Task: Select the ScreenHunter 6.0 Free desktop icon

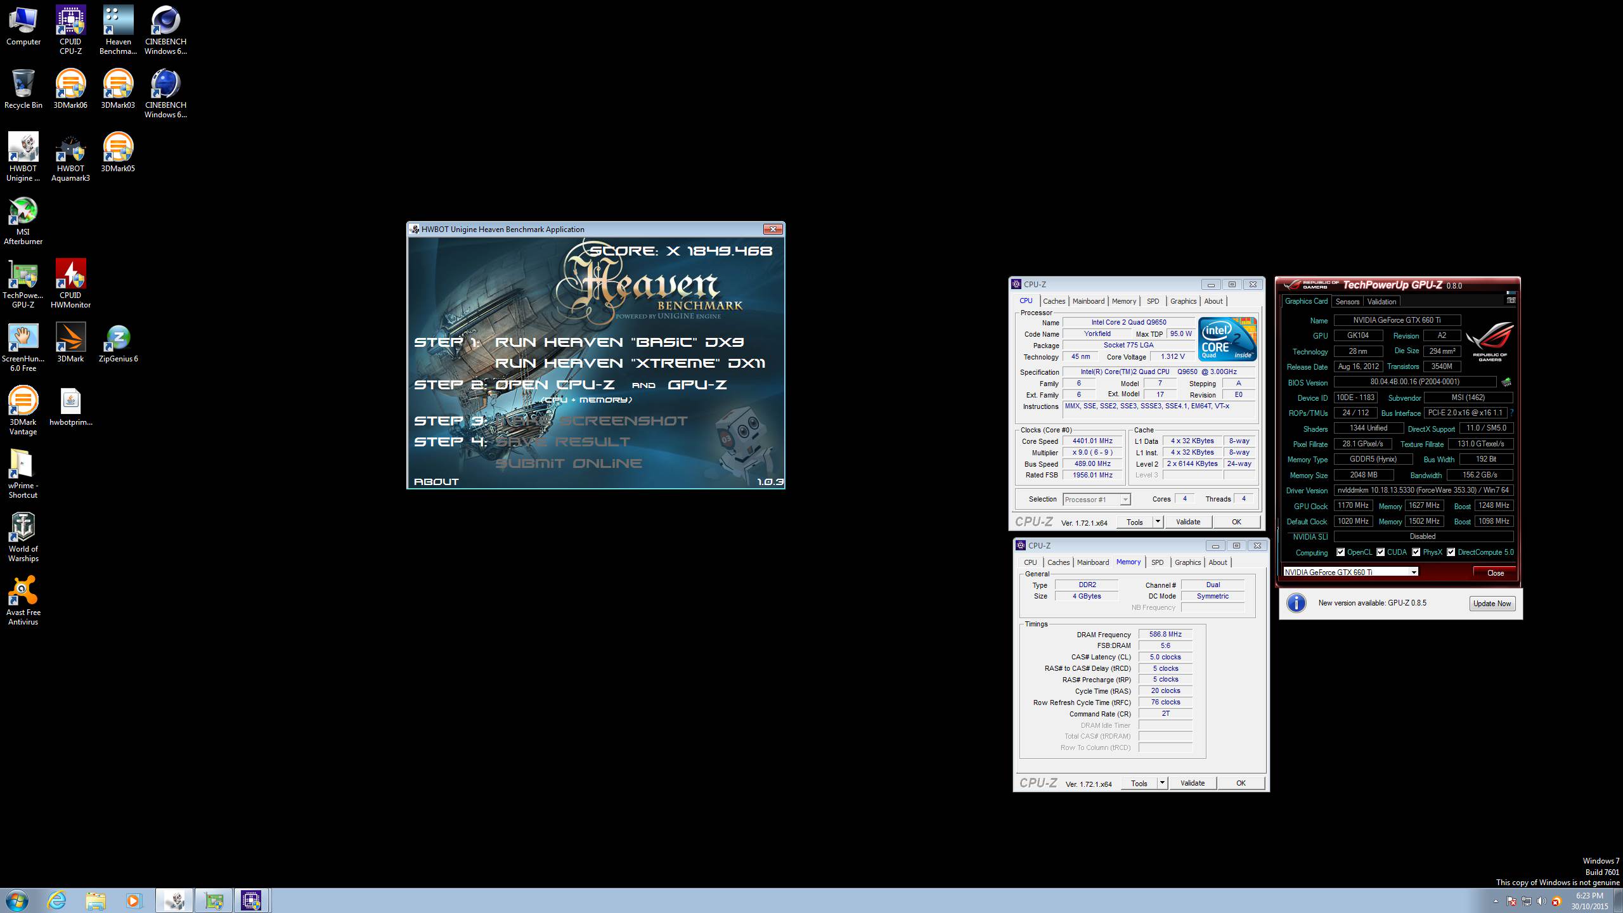Action: (23, 347)
